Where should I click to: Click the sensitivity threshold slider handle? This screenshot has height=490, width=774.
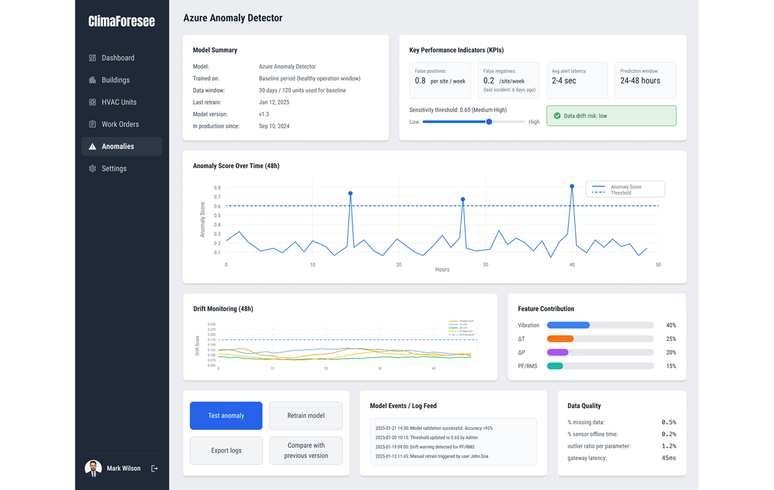pyautogui.click(x=489, y=122)
